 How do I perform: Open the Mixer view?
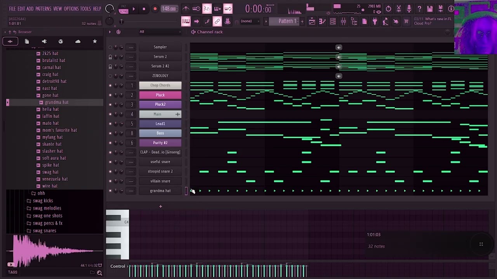[x=343, y=21]
